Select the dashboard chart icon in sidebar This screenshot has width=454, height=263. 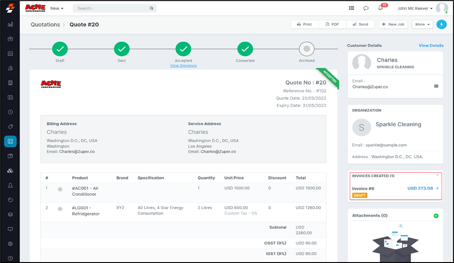(x=10, y=24)
